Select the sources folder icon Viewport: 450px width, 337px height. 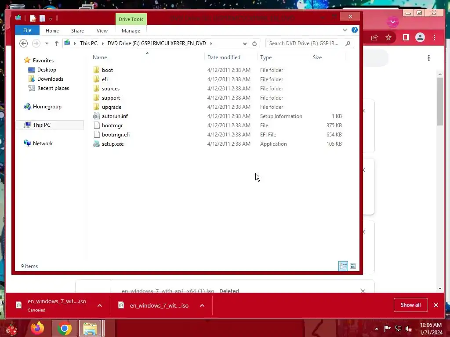[96, 89]
